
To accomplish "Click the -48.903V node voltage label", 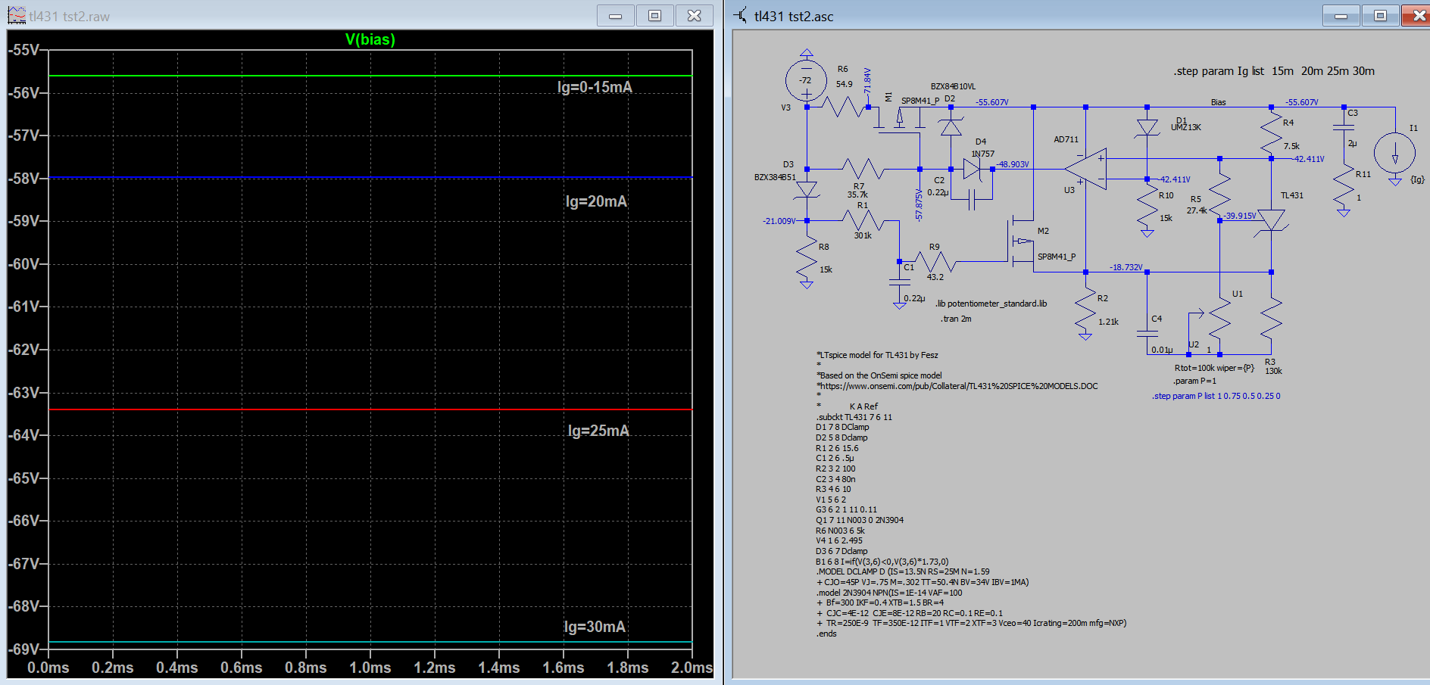I will tap(1013, 164).
